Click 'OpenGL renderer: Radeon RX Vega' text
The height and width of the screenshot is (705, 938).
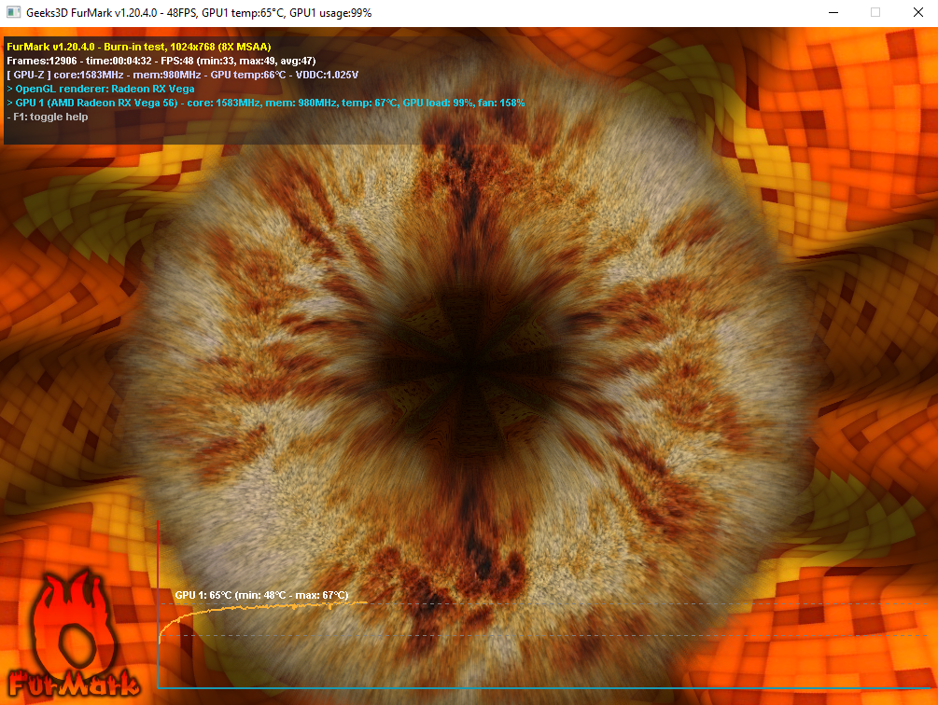(105, 89)
